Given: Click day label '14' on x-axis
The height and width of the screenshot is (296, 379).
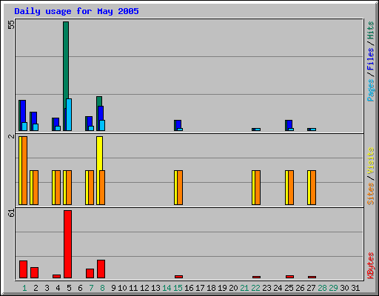Looking at the screenshot, I should (167, 288).
